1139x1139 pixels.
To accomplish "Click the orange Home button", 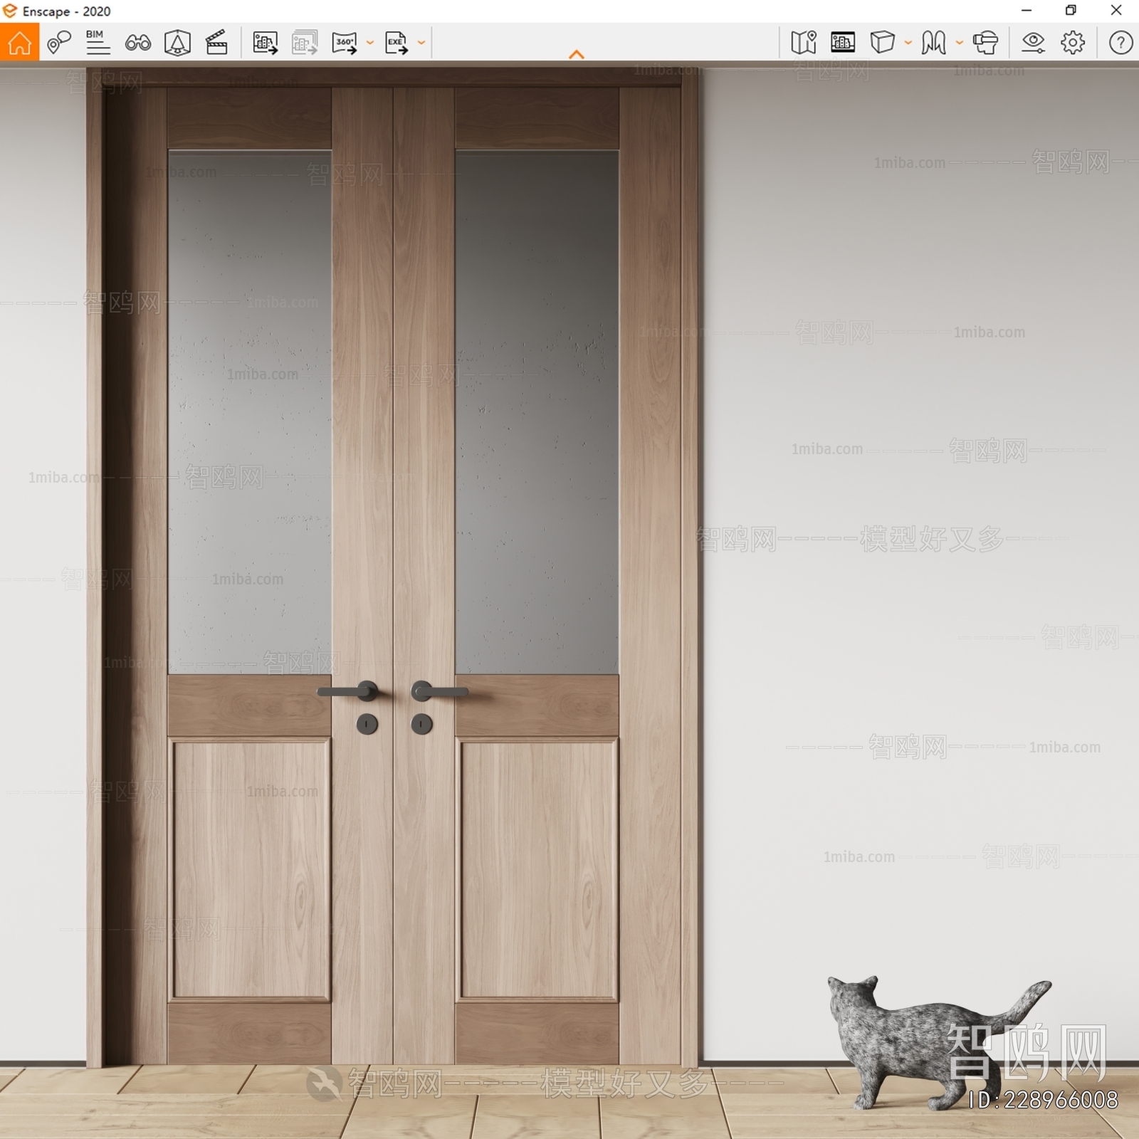I will [x=19, y=43].
